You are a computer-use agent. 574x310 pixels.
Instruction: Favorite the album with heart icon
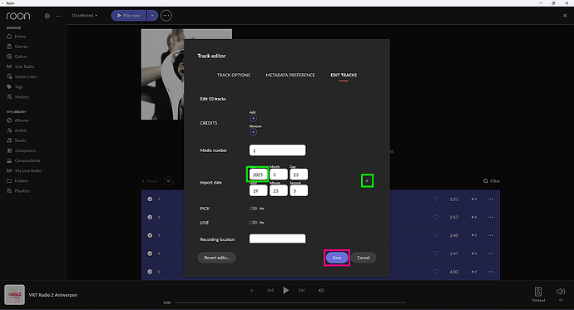(168, 181)
